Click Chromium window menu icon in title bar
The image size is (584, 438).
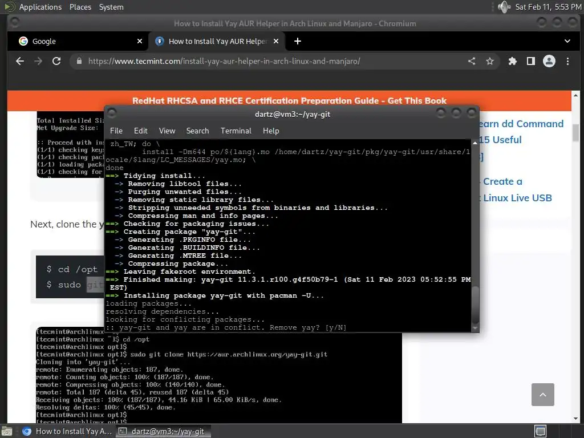pos(14,22)
